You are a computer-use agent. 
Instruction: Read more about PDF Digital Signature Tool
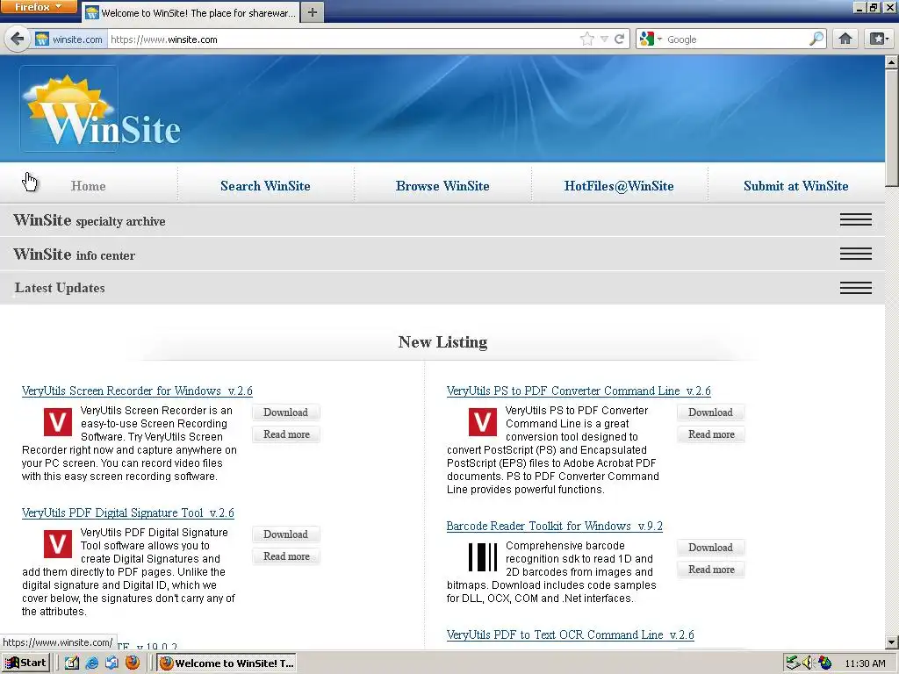click(285, 556)
